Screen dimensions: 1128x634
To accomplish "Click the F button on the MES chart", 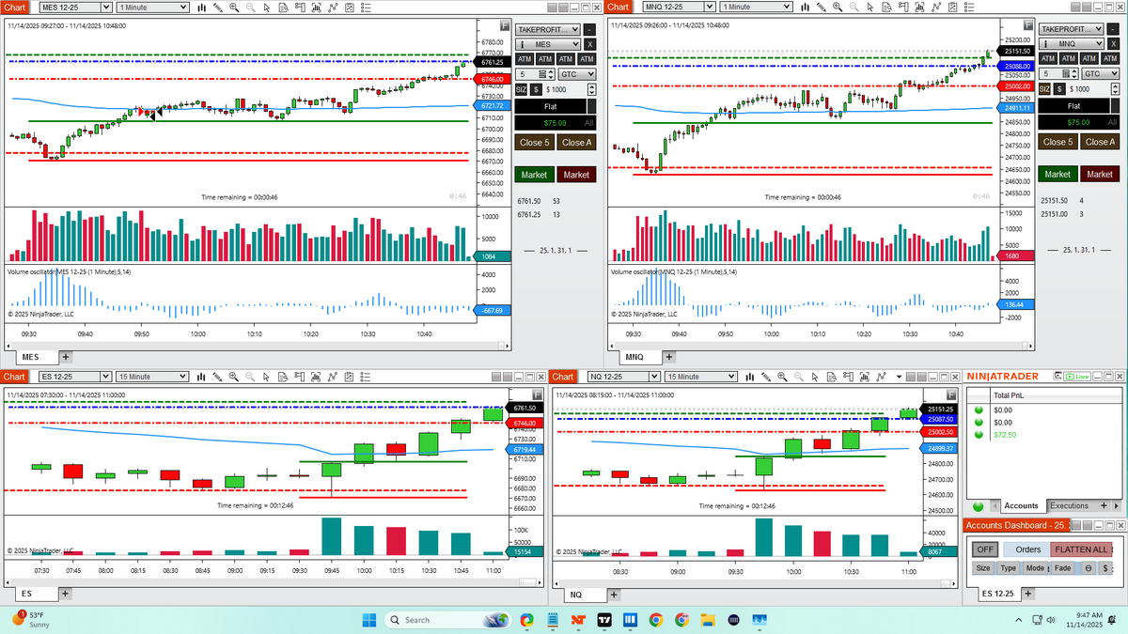I will pyautogui.click(x=505, y=26).
